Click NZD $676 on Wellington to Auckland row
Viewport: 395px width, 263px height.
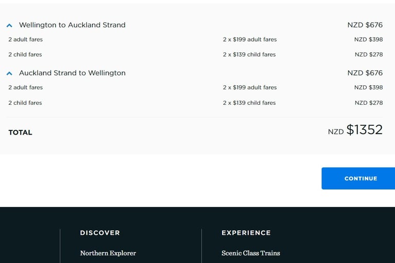365,25
